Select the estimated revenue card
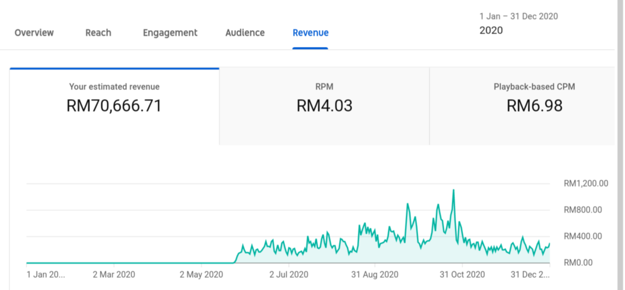 click(x=114, y=106)
